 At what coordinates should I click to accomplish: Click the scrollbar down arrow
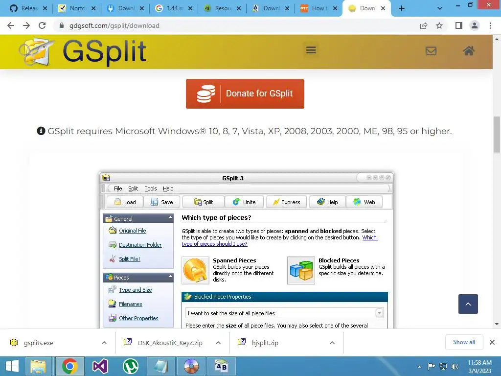(497, 324)
